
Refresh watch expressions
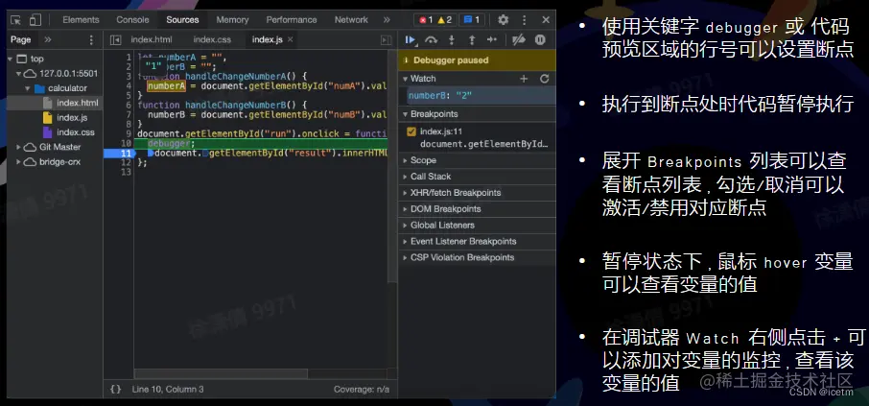pyautogui.click(x=544, y=79)
